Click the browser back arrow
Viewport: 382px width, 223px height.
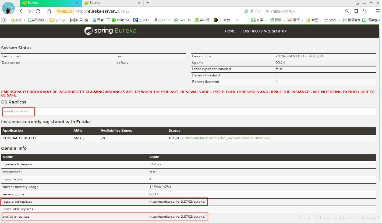pyautogui.click(x=21, y=11)
